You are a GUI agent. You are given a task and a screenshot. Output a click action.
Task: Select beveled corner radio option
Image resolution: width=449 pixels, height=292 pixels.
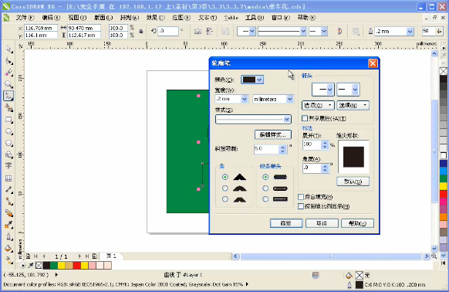click(225, 199)
